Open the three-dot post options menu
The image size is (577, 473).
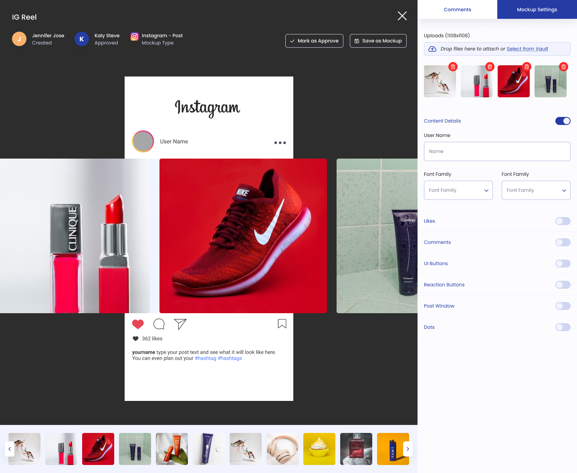[x=280, y=143]
